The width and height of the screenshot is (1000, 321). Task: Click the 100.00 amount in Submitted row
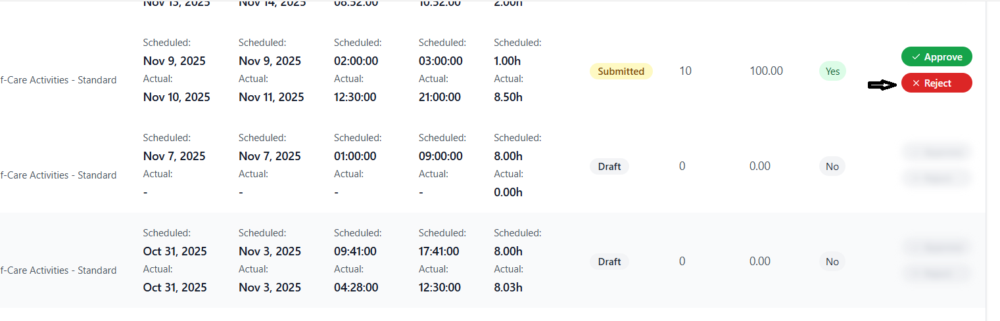[766, 71]
